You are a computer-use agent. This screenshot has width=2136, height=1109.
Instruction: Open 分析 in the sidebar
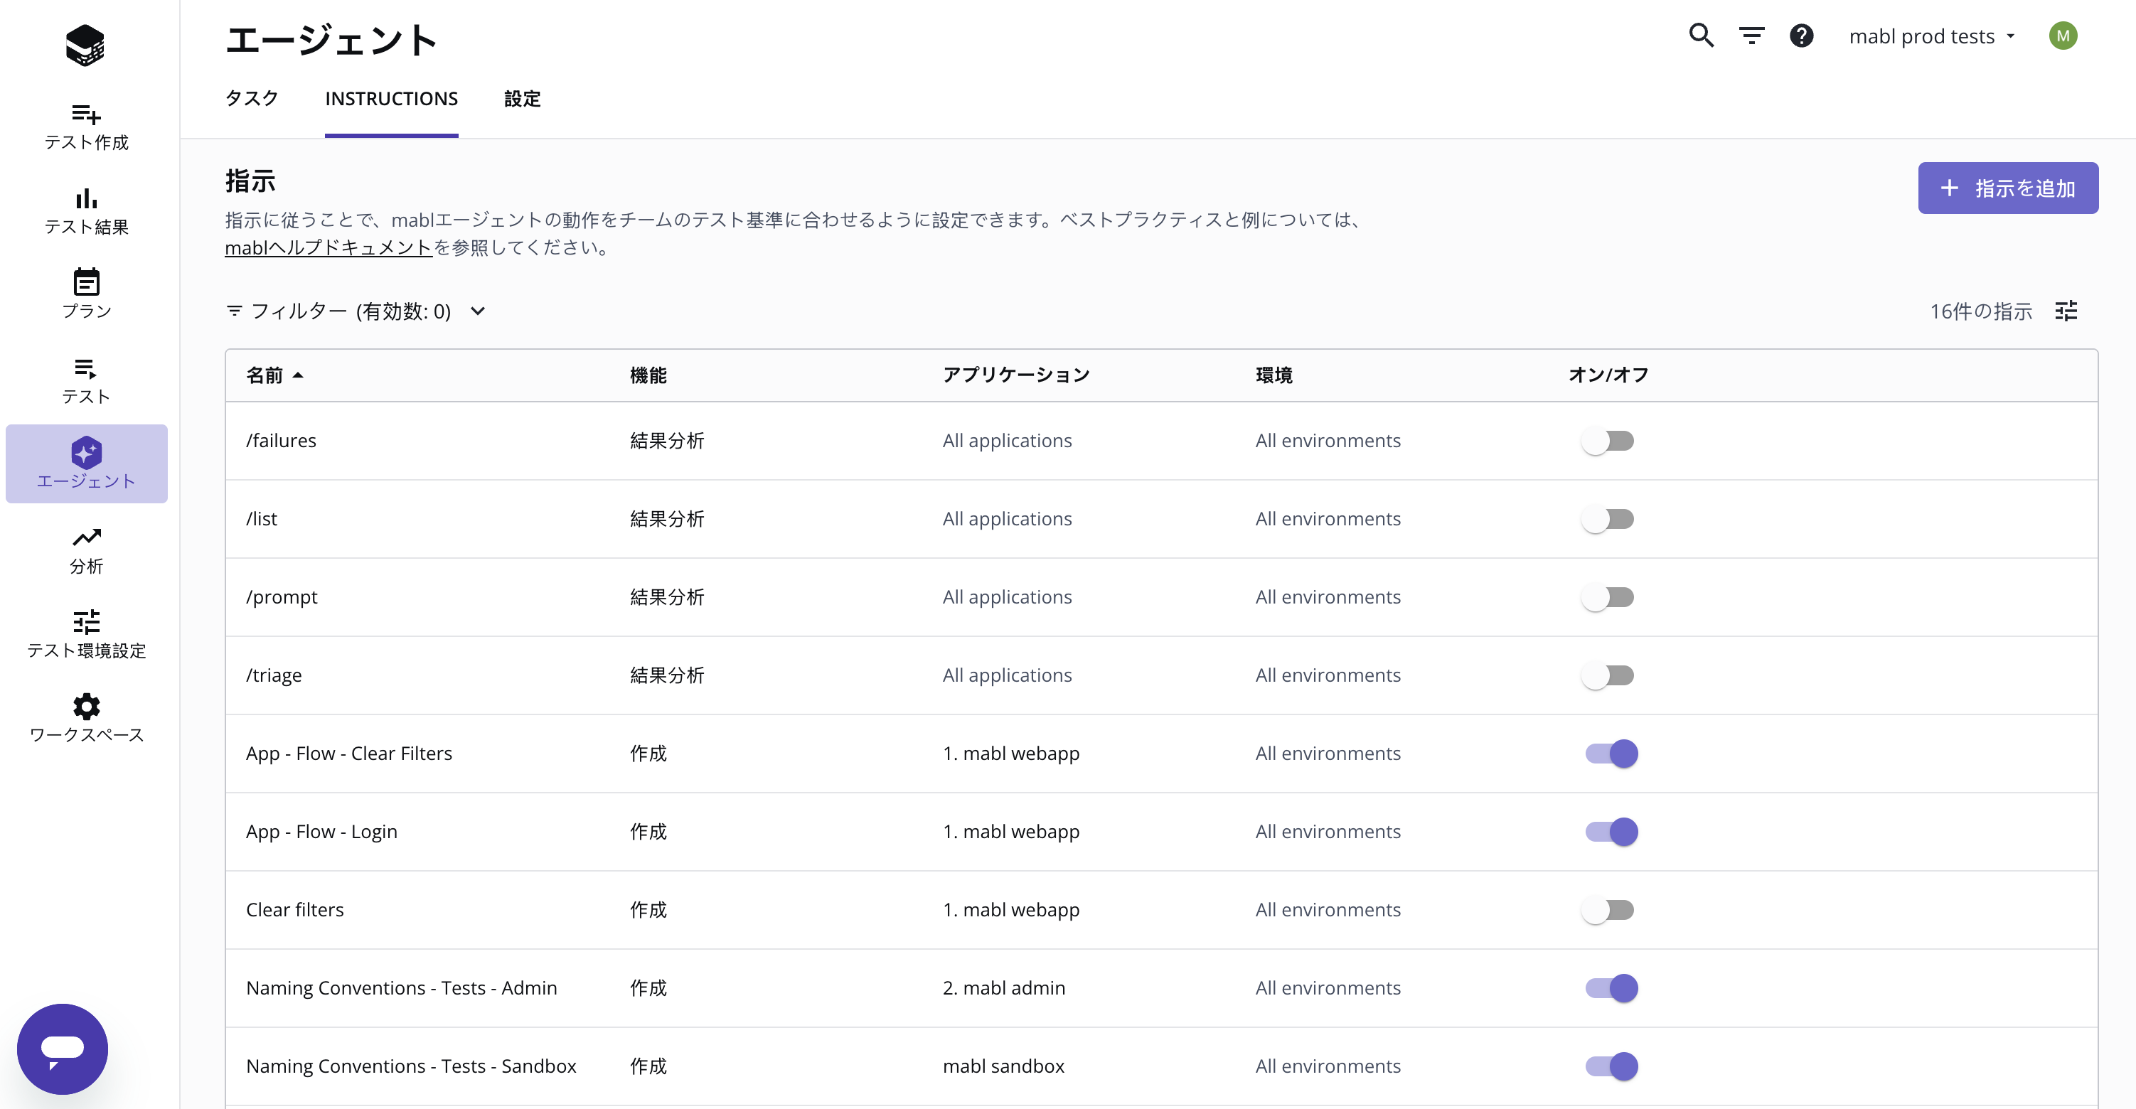[x=86, y=550]
